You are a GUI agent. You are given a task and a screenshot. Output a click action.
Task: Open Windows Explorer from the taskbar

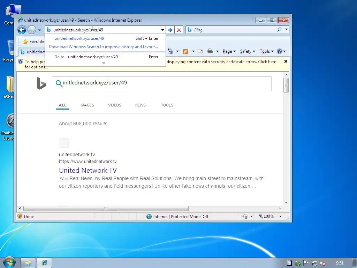coord(28,263)
